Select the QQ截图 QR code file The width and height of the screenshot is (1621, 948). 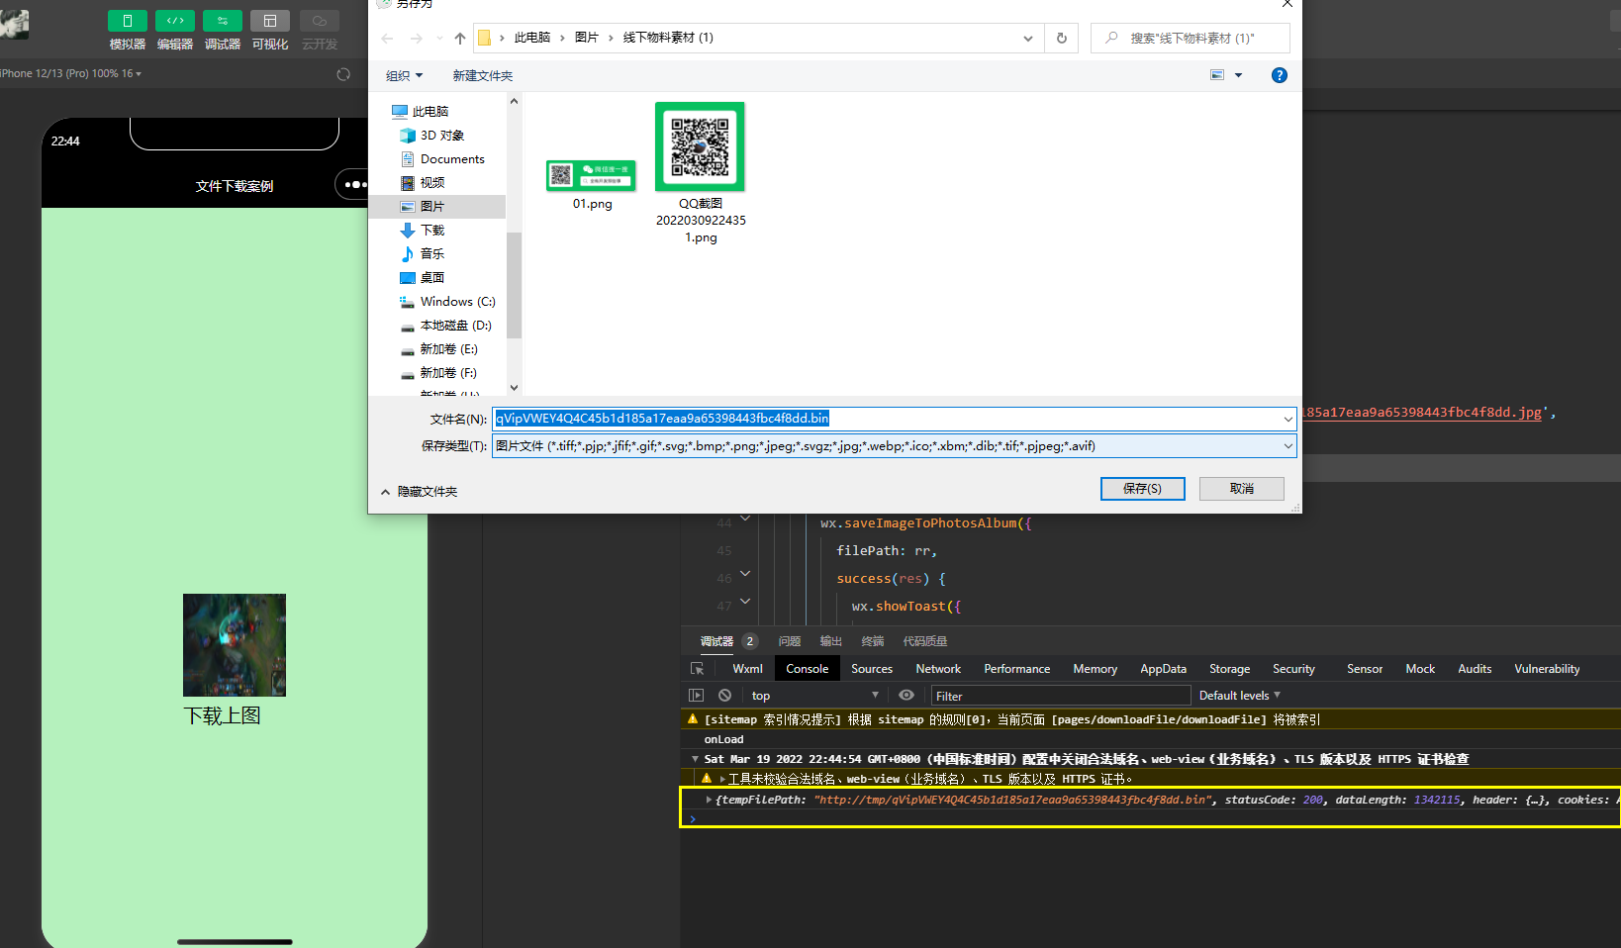coord(701,173)
